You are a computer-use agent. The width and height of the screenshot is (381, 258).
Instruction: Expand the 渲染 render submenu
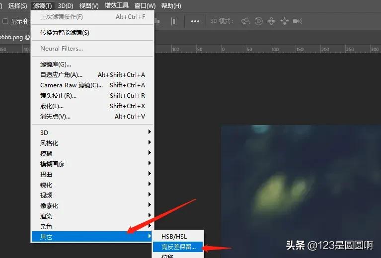point(92,216)
